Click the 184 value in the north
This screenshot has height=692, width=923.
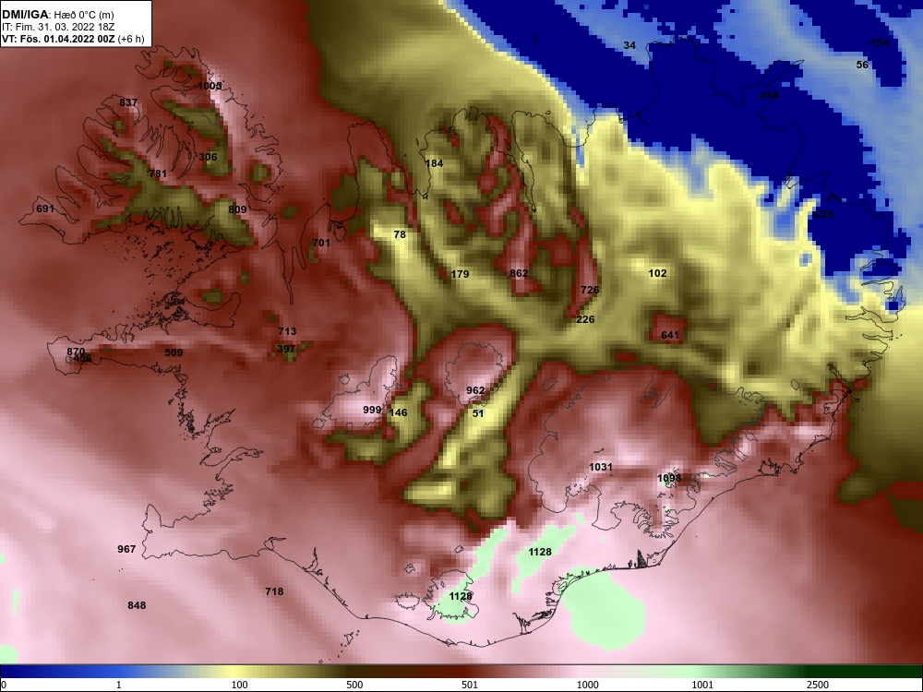pyautogui.click(x=434, y=163)
